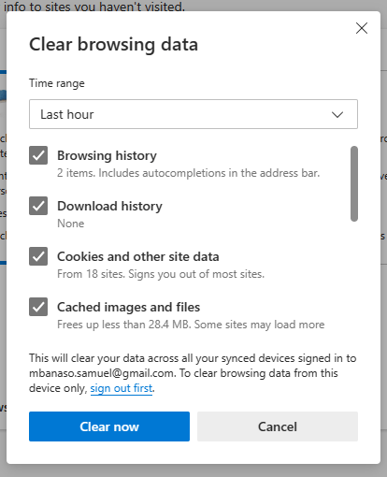The image size is (387, 477).
Task: Click the 'Time range' field label
Action: click(57, 83)
